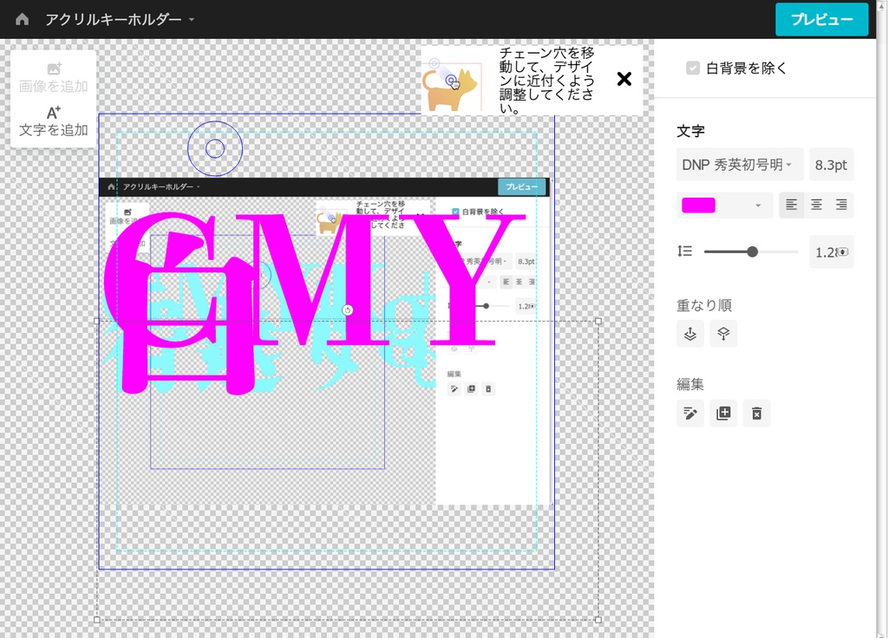
Task: Toggle 白背景を除く checkbox
Action: point(693,68)
